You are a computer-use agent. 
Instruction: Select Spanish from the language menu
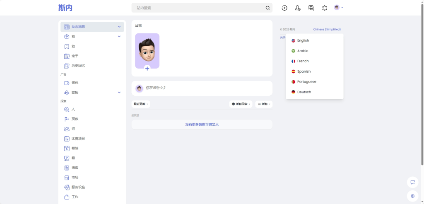click(315, 71)
